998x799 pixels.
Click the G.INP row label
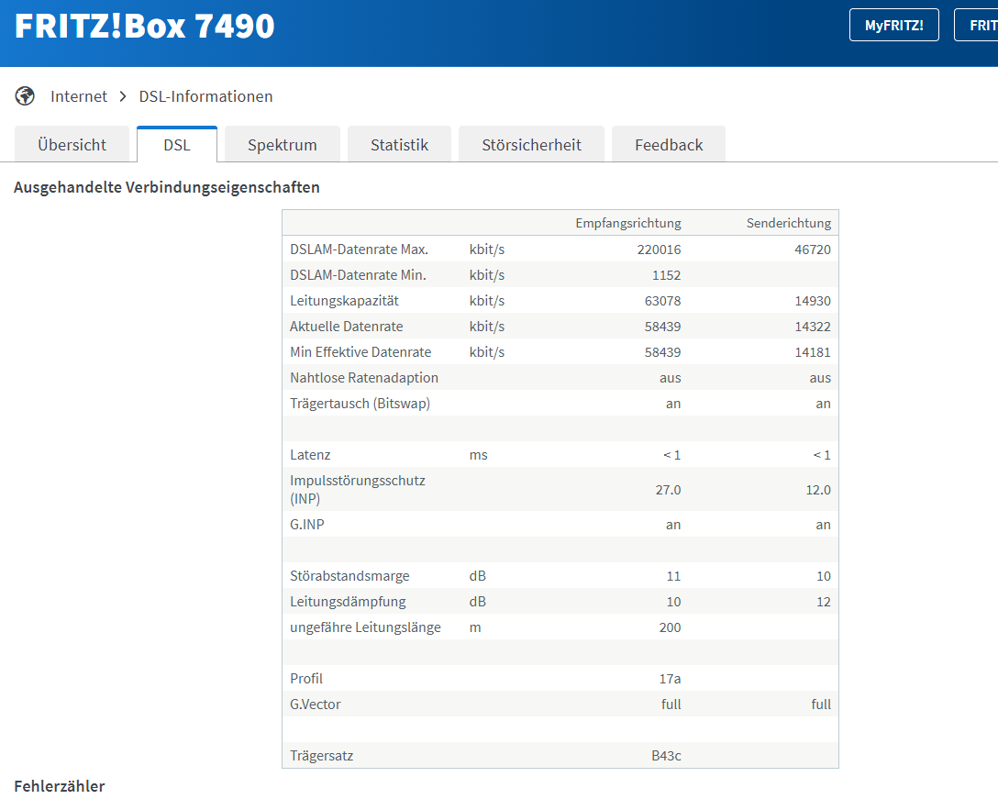[x=306, y=525]
